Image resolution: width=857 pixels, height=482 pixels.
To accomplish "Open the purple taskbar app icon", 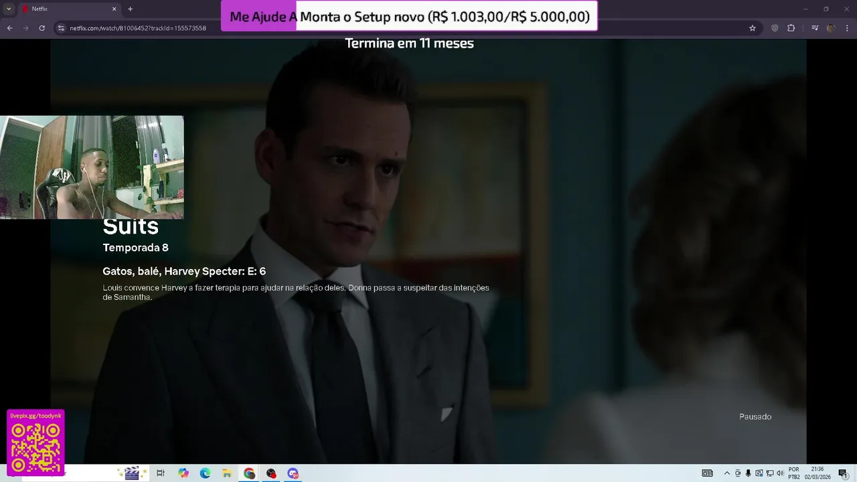I will 293,473.
